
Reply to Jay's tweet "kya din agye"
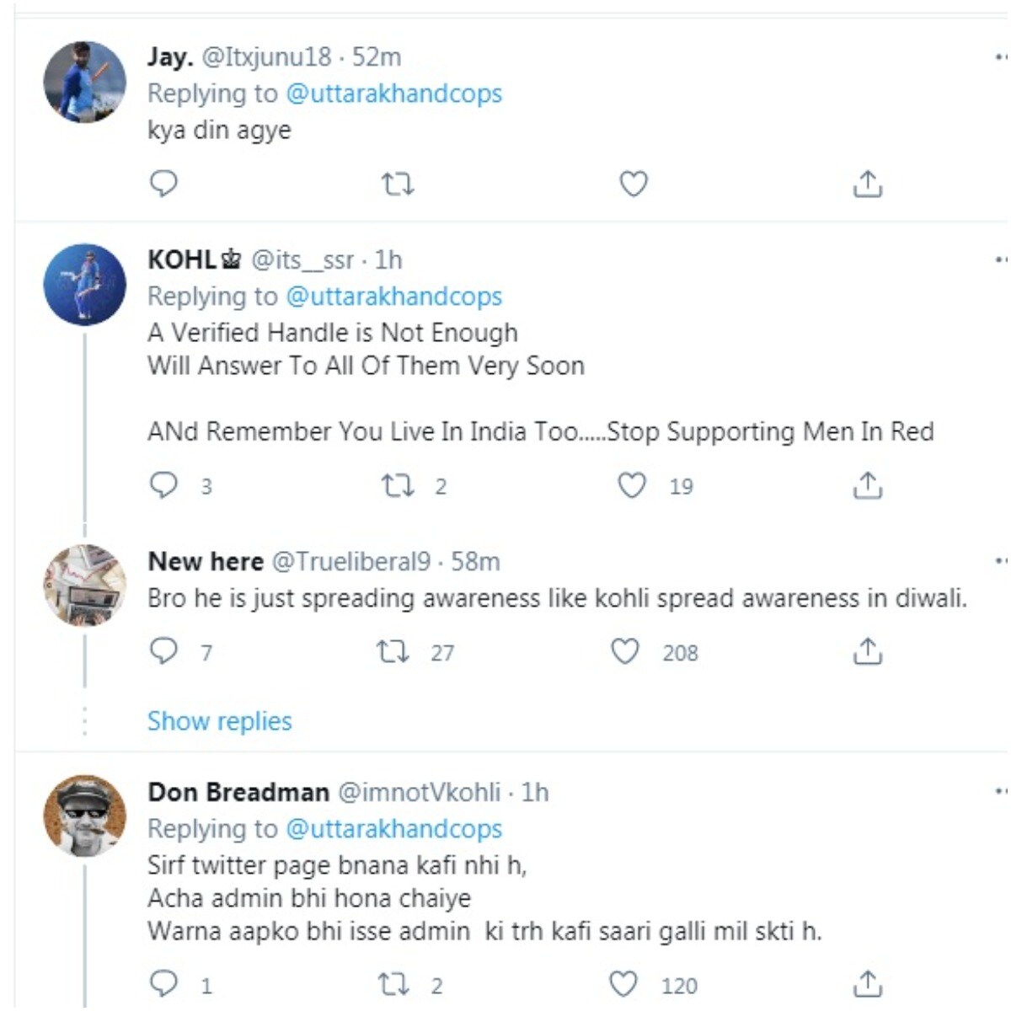point(163,183)
